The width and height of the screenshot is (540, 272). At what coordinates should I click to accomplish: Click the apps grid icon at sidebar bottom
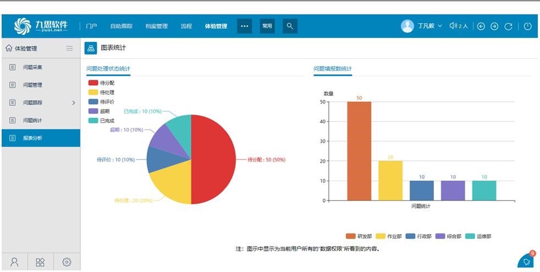[41, 262]
